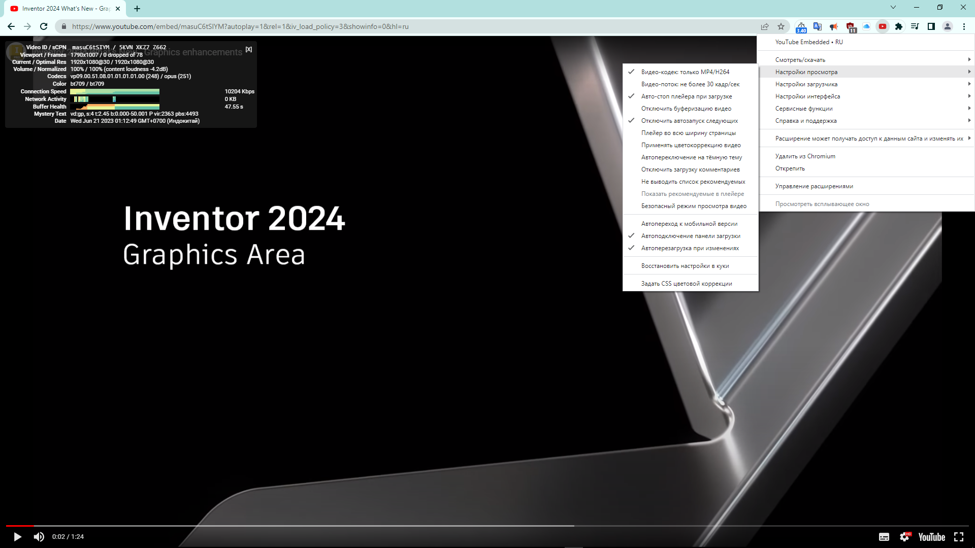
Task: Bookmark this page with star icon
Action: point(781,26)
